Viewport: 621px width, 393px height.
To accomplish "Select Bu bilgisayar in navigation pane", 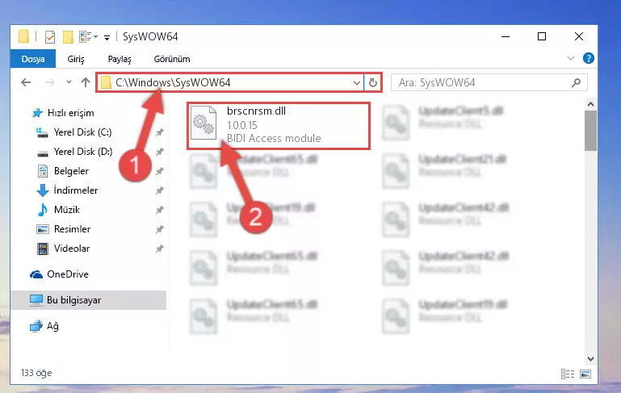I will pyautogui.click(x=73, y=300).
